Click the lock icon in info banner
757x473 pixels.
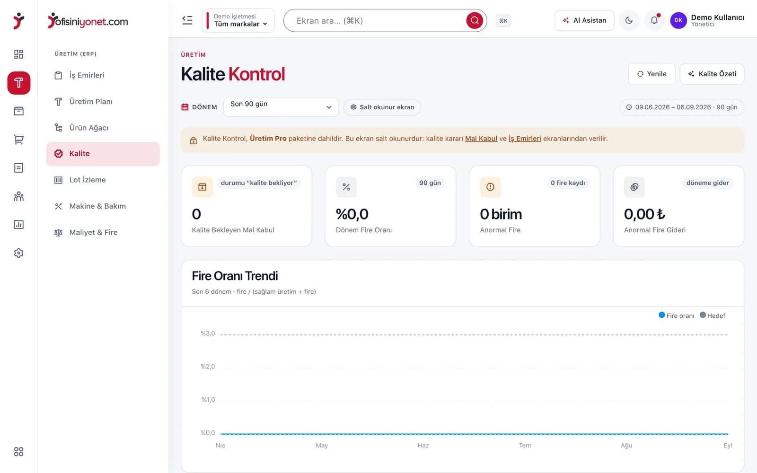pos(194,140)
